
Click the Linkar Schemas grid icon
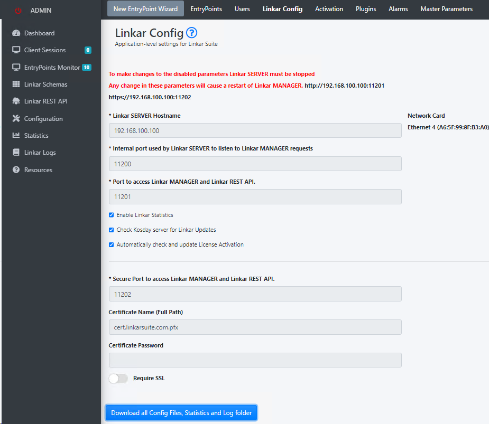(16, 84)
